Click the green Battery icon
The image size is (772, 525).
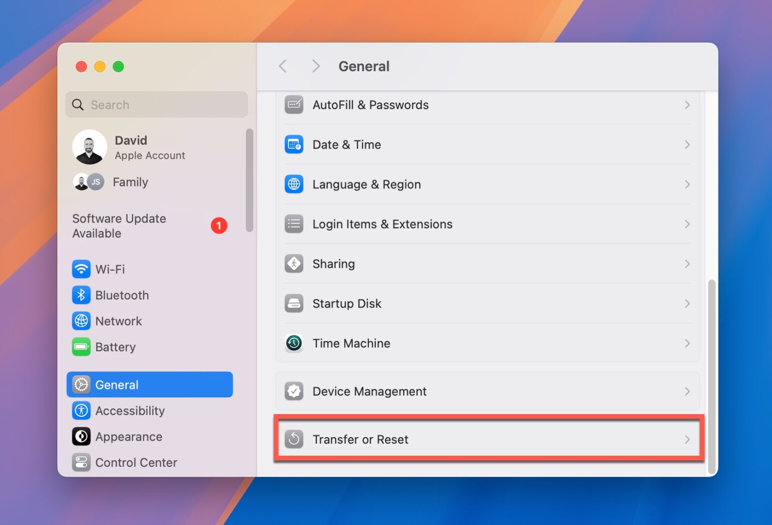[81, 347]
